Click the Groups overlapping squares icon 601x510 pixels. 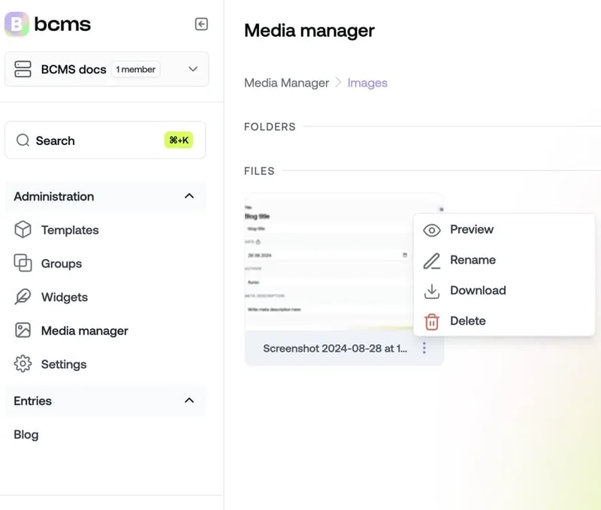pyautogui.click(x=23, y=264)
